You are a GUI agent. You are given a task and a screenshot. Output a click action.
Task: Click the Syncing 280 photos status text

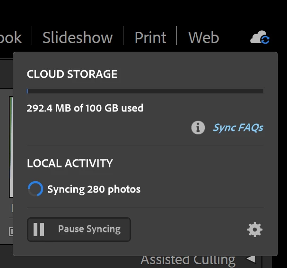[x=94, y=189]
